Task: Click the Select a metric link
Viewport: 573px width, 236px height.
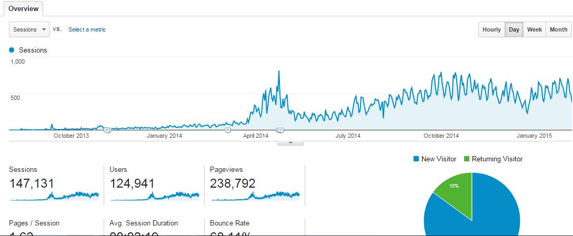Action: [87, 29]
